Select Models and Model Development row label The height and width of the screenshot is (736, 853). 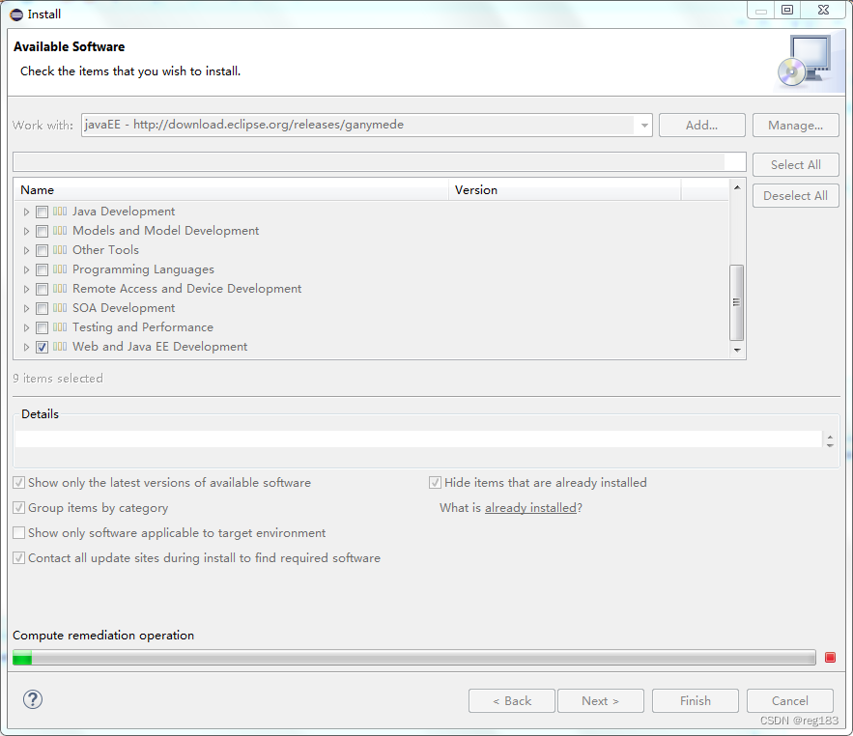tap(165, 231)
